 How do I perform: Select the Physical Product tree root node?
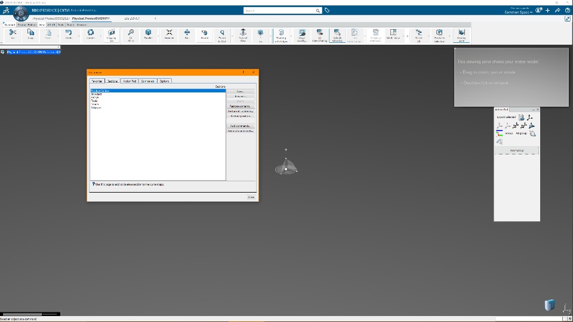pos(33,52)
